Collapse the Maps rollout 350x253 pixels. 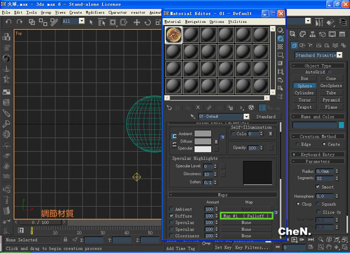(x=222, y=195)
